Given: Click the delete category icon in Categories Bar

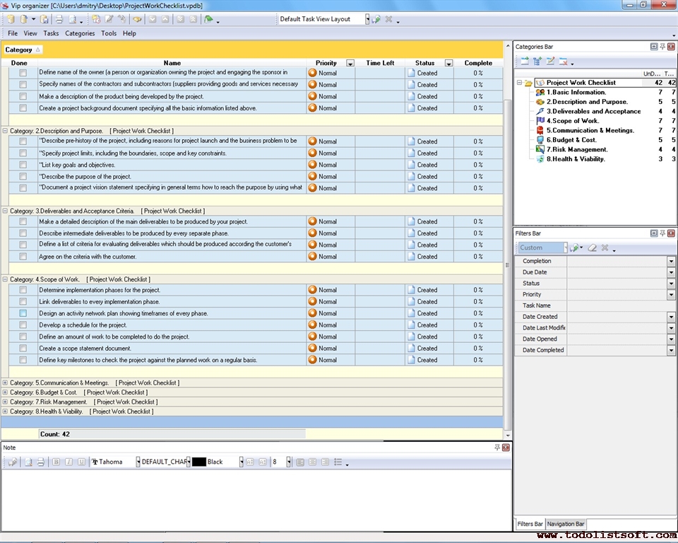Looking at the screenshot, I should [x=564, y=62].
